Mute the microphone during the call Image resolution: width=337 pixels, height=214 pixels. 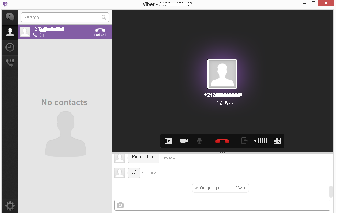point(199,141)
